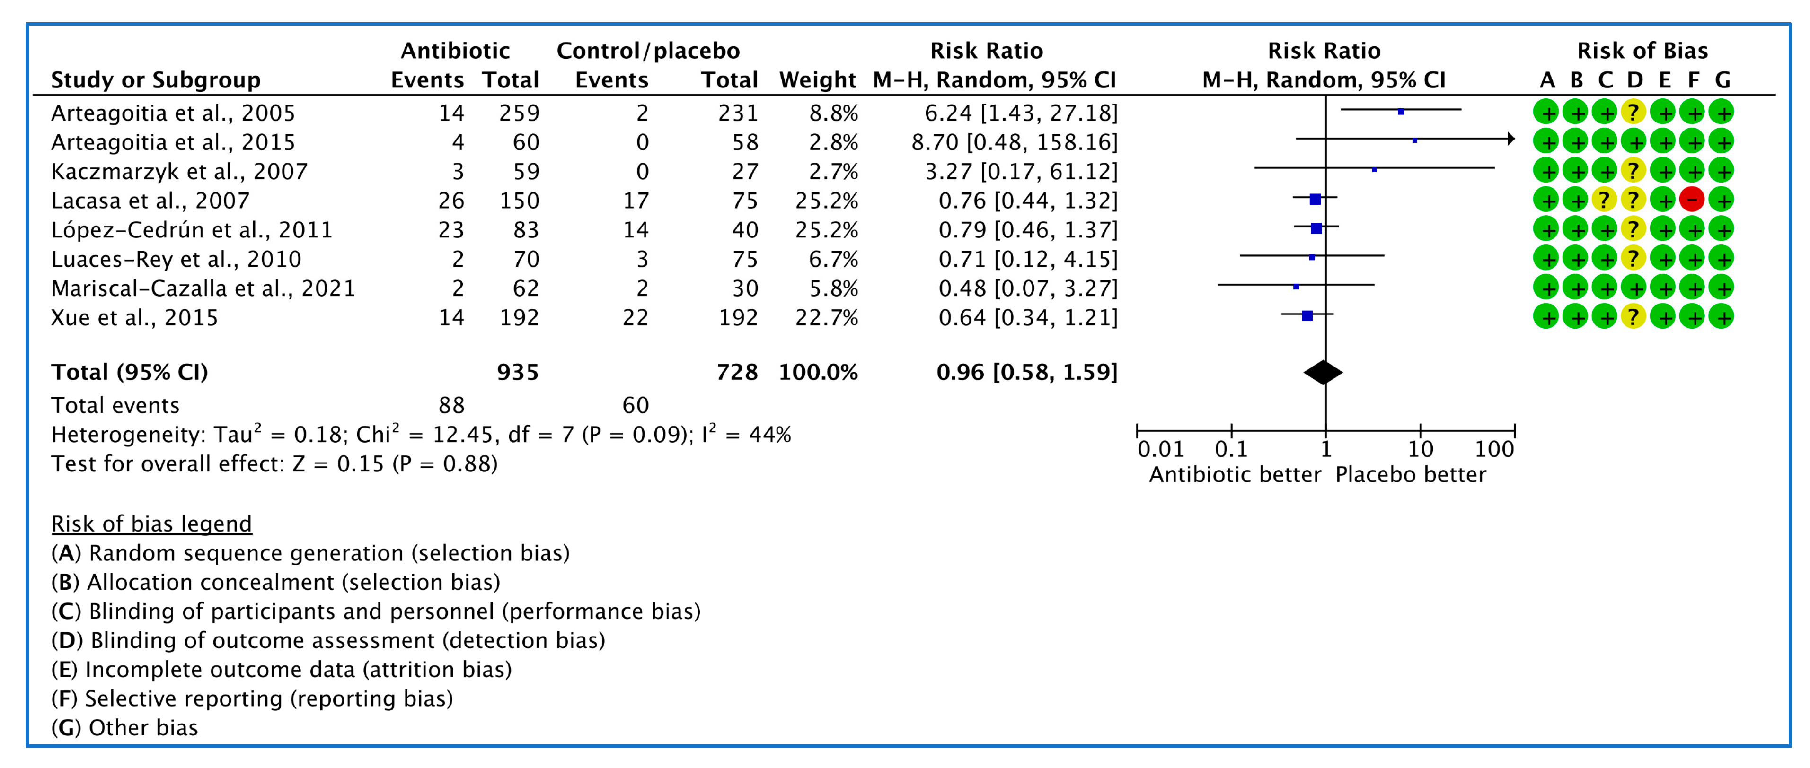This screenshot has width=1810, height=768.
Task: Click the Mariscal-Cazalla et al., 2021 study label
Action: click(x=203, y=288)
